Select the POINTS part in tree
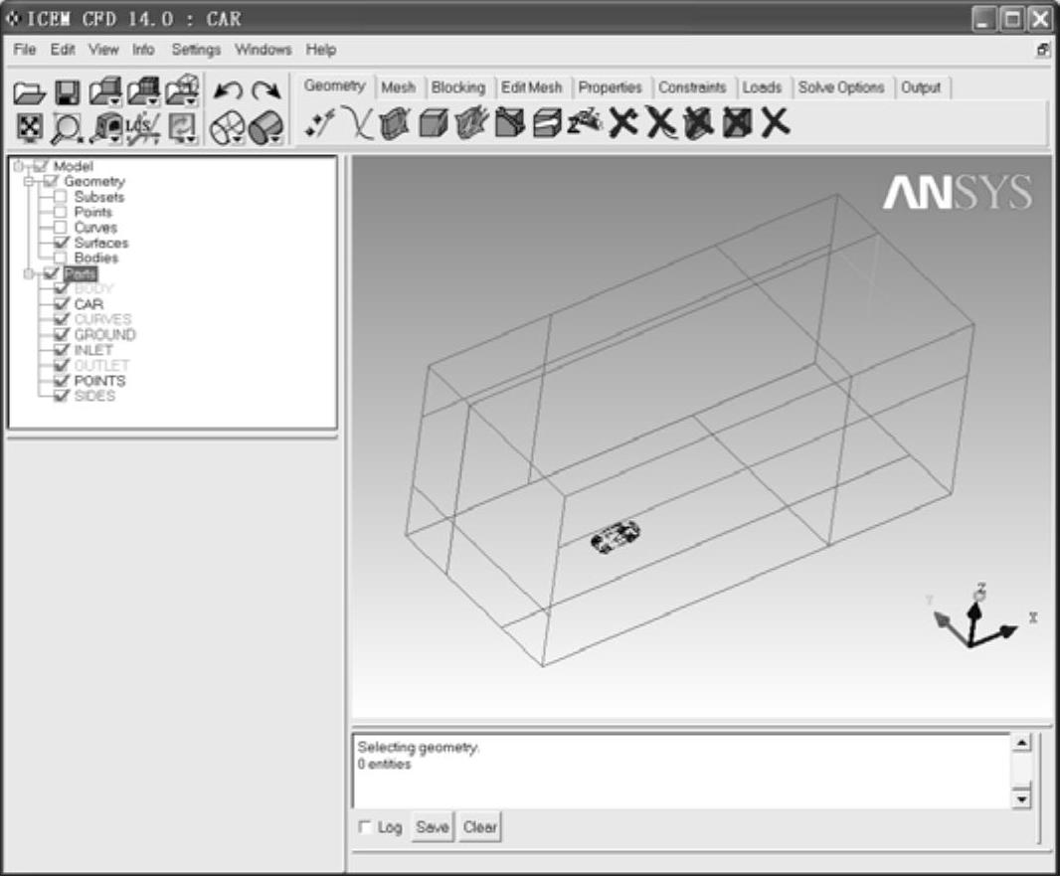The height and width of the screenshot is (876, 1060). coord(99,381)
